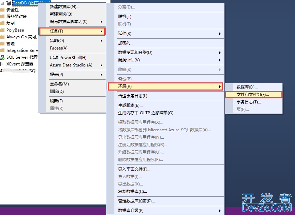This screenshot has height=215, width=295.
Task: Choose 启动 PowerShell(H)
Action: click(72, 58)
